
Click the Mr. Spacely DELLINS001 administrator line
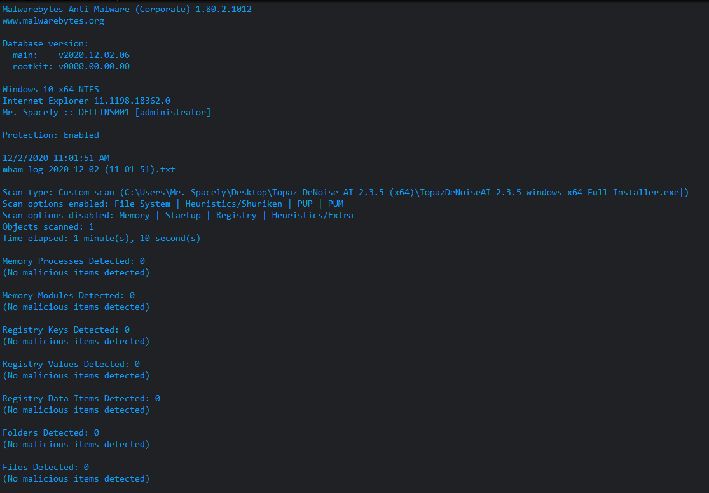pyautogui.click(x=107, y=112)
